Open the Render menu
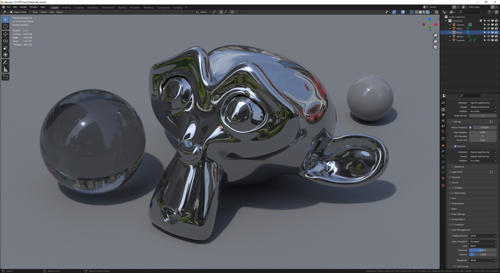 23,7
